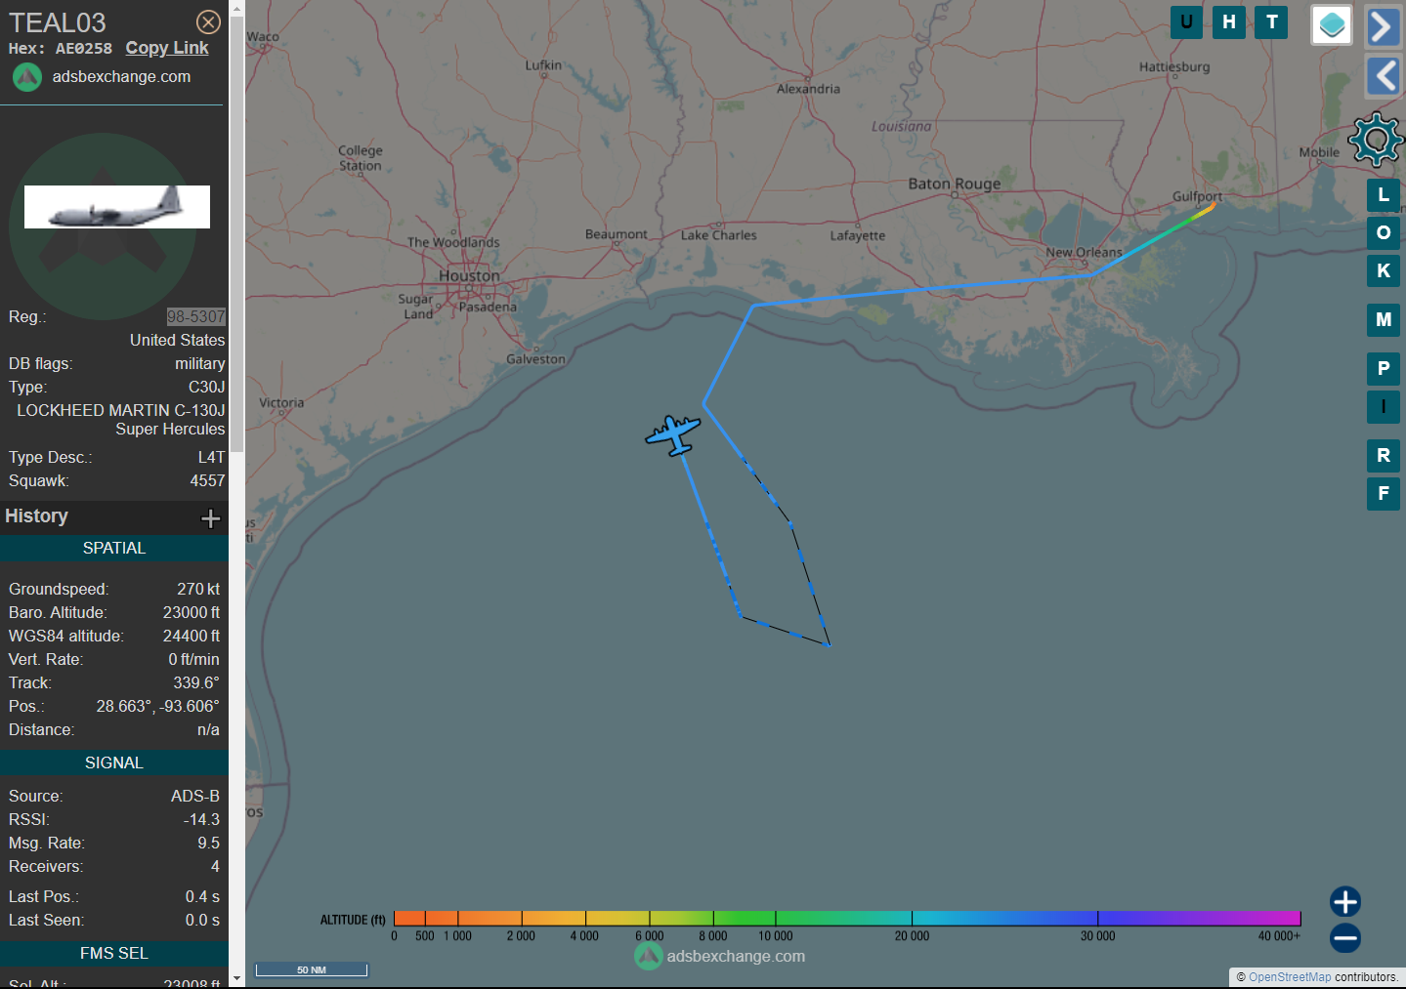The width and height of the screenshot is (1406, 989).
Task: Click the scrollbar down arrow in sidebar
Action: (x=236, y=978)
